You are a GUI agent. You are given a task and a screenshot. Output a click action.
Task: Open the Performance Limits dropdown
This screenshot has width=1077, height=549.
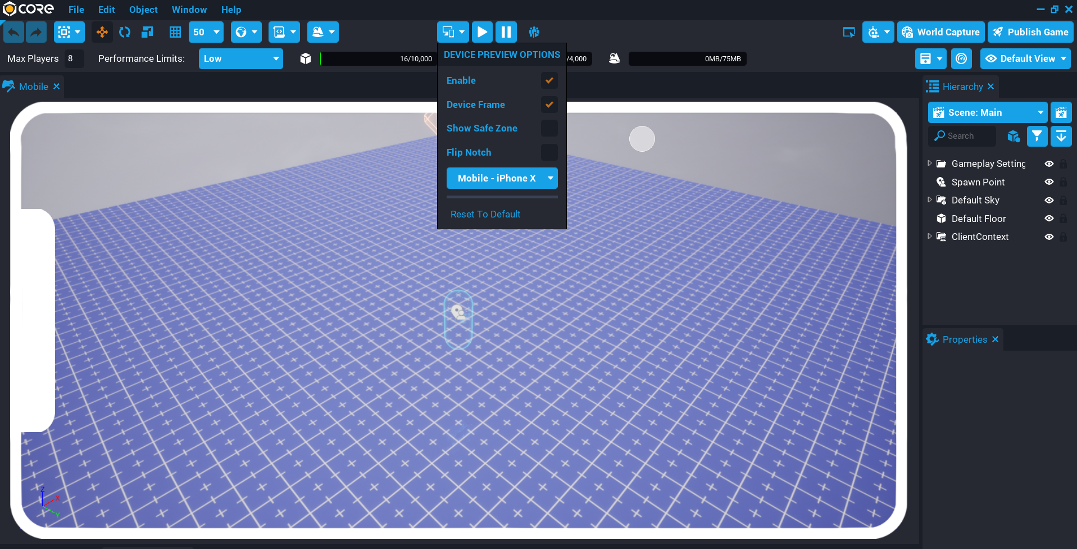click(240, 58)
